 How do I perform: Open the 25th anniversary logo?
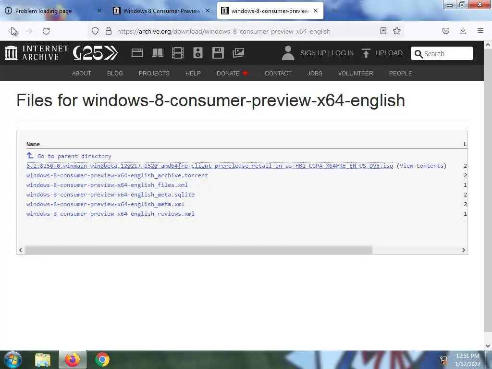click(96, 53)
